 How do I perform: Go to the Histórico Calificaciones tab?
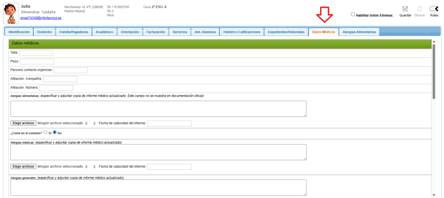[x=242, y=32]
